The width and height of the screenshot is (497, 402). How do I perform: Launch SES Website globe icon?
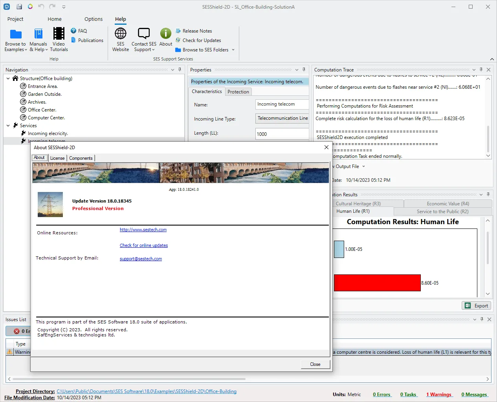point(121,33)
